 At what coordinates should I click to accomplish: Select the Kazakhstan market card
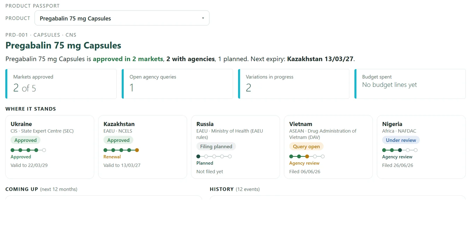[142, 147]
